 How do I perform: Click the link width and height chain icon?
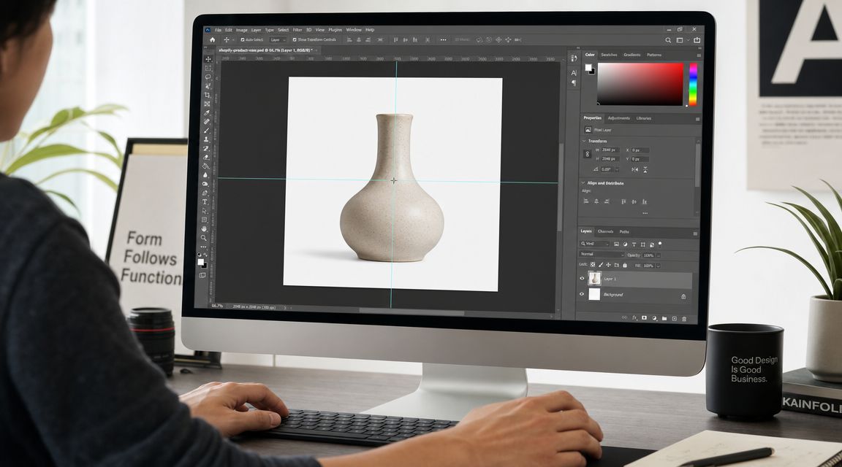[587, 155]
